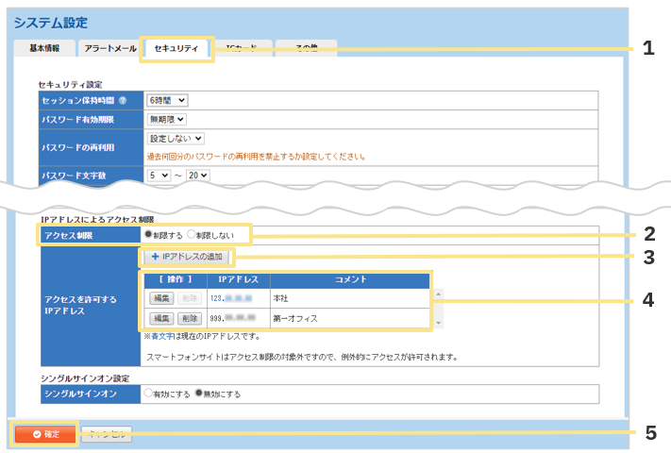This screenshot has height=453, width=671.
Task: Open the minimum password length dropdown 5
Action: pos(159,176)
